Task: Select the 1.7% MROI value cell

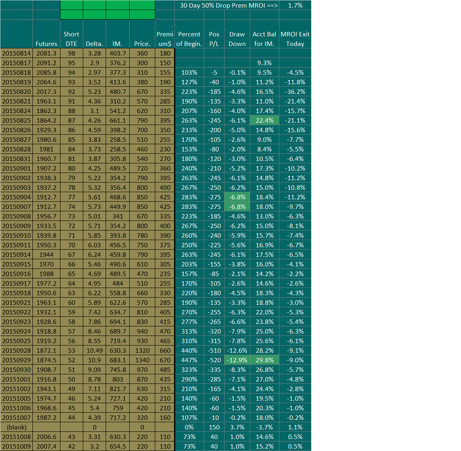Action: coord(295,5)
